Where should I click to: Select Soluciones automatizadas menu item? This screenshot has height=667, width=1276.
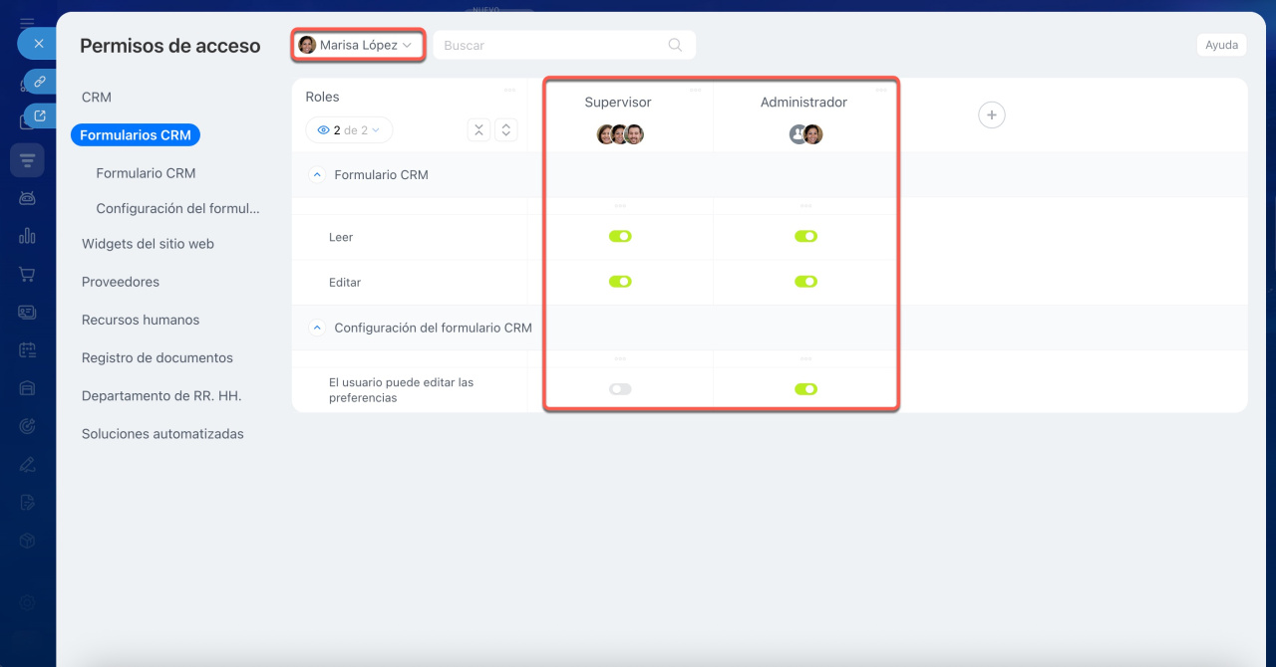162,434
